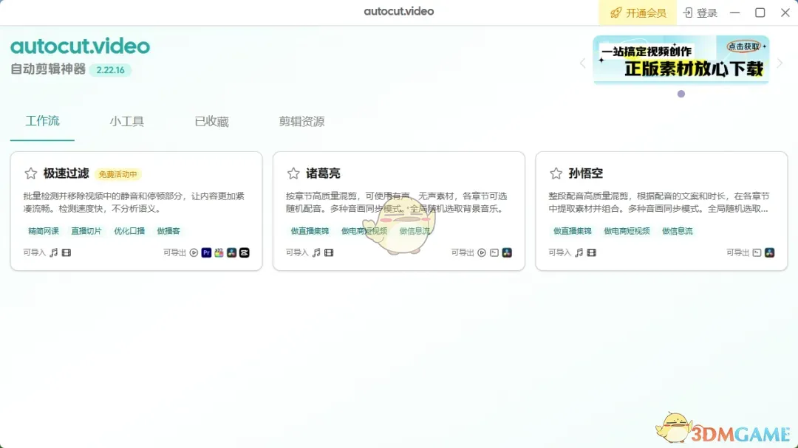798x448 pixels.
Task: Click the DaVinci Resolve icon in 孙悟空 card
Action: 769,252
